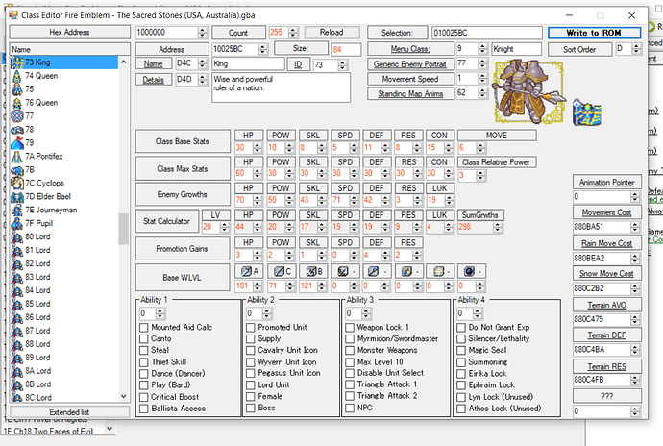Click the sword weapon level icon (A)
Viewport: 663px width, 446px height.
tap(246, 271)
